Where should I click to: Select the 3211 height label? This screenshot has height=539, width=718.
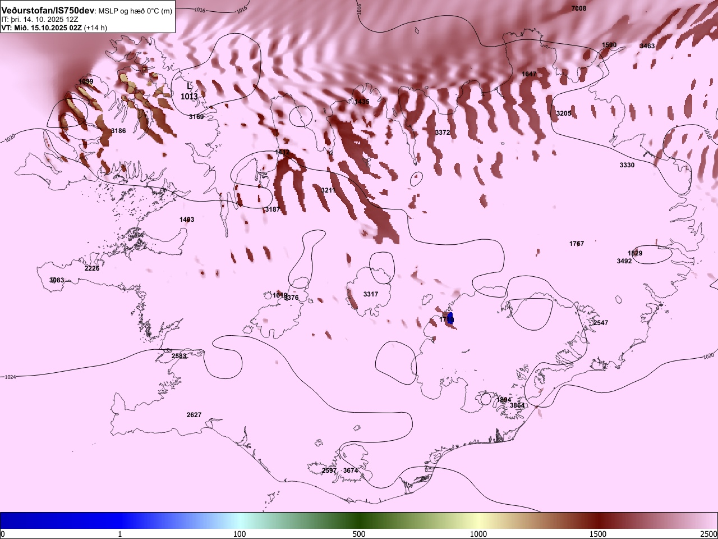328,190
